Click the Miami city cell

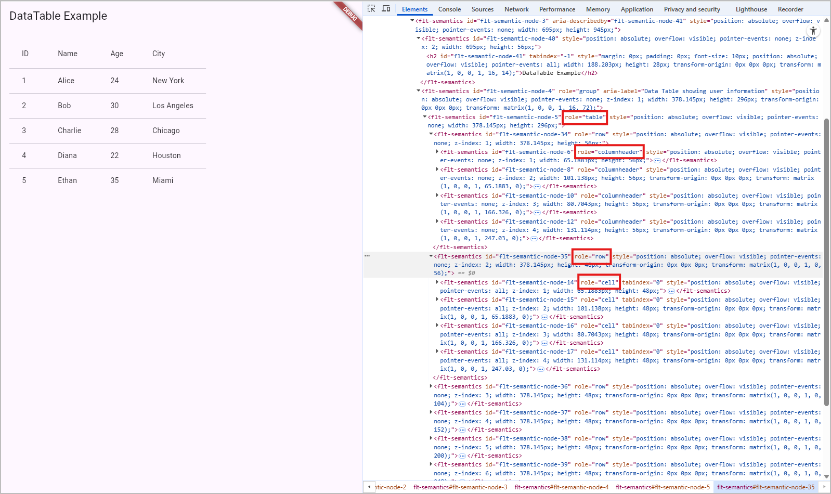163,180
